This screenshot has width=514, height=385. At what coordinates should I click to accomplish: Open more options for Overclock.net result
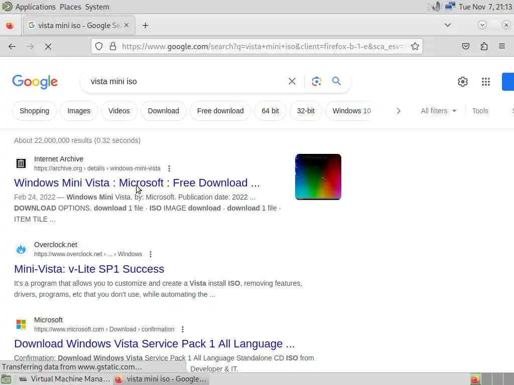pos(151,254)
